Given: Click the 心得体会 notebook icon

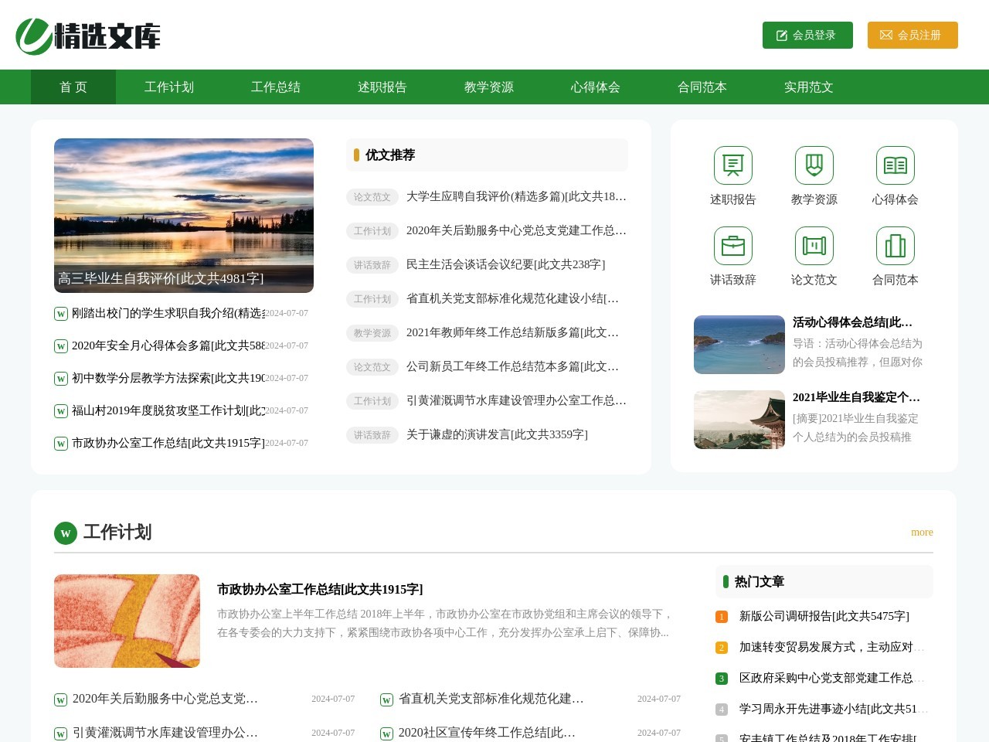Looking at the screenshot, I should 895,165.
